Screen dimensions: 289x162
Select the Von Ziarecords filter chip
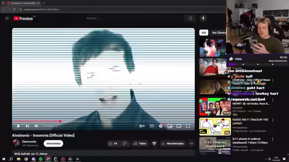click(219, 33)
